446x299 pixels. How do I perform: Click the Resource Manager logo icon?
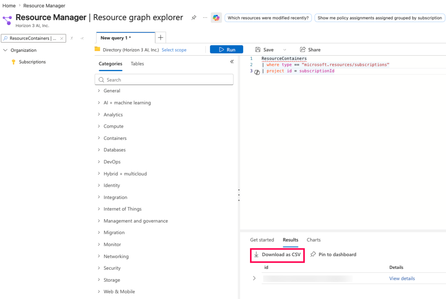pos(7,20)
